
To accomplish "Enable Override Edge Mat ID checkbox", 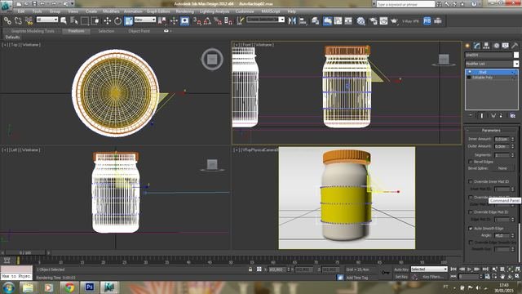I will tap(471, 212).
